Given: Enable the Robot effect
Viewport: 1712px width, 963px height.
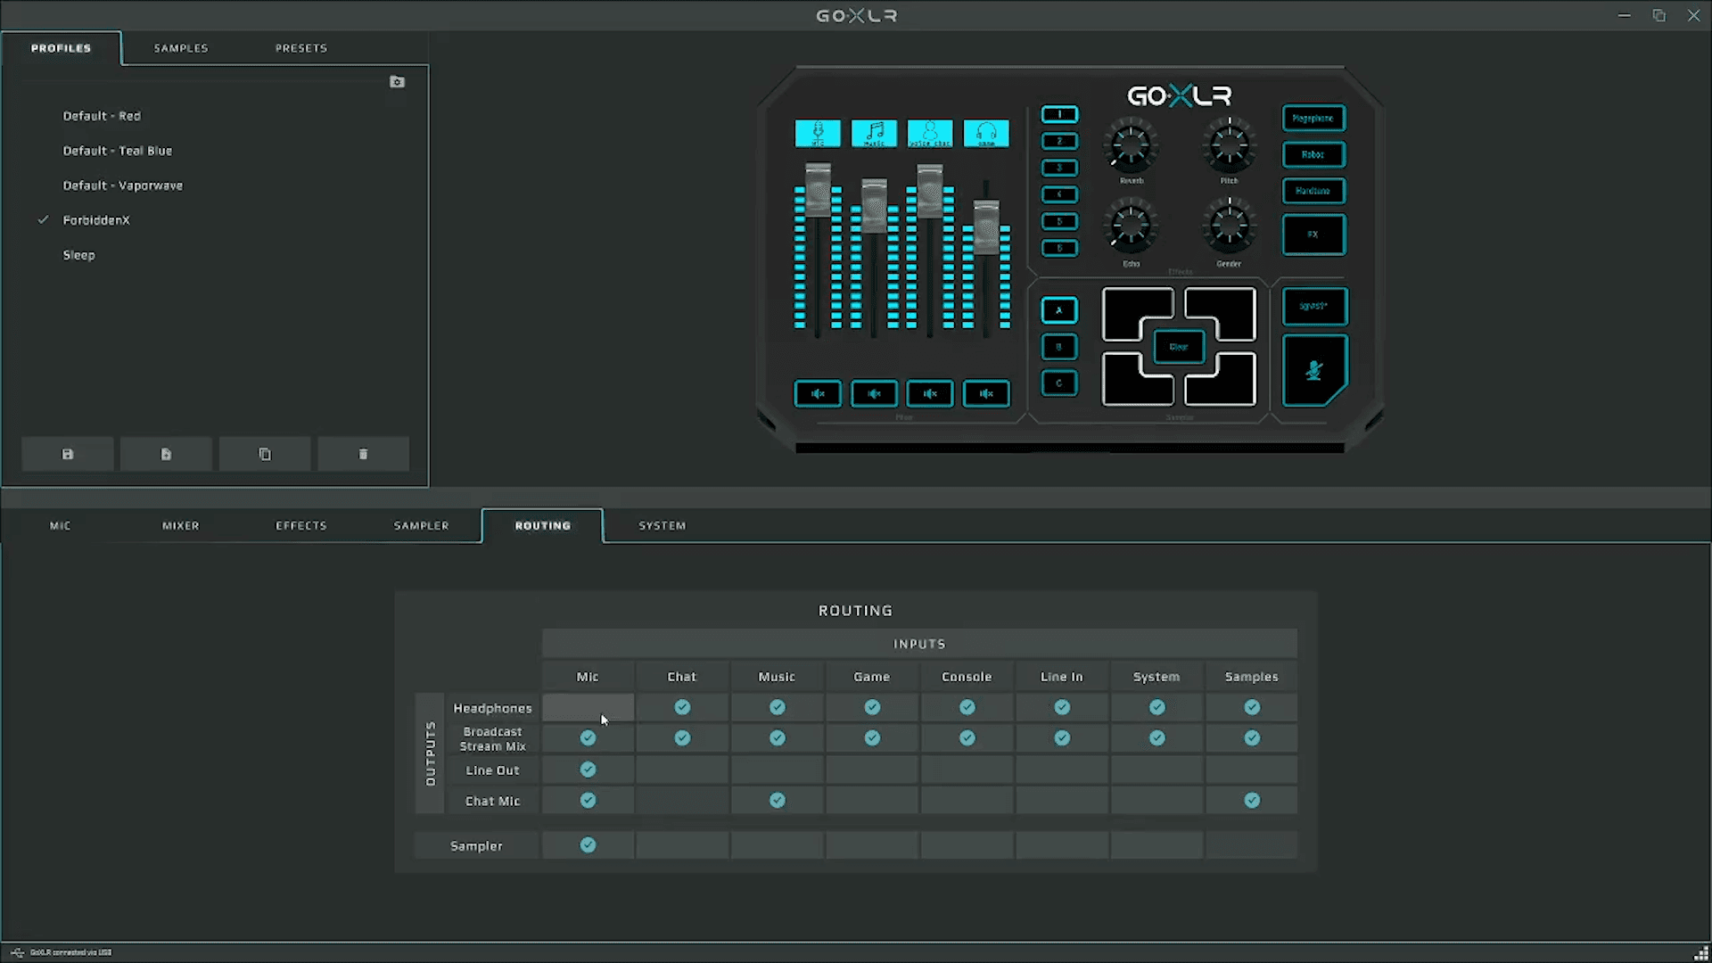Looking at the screenshot, I should [1314, 154].
